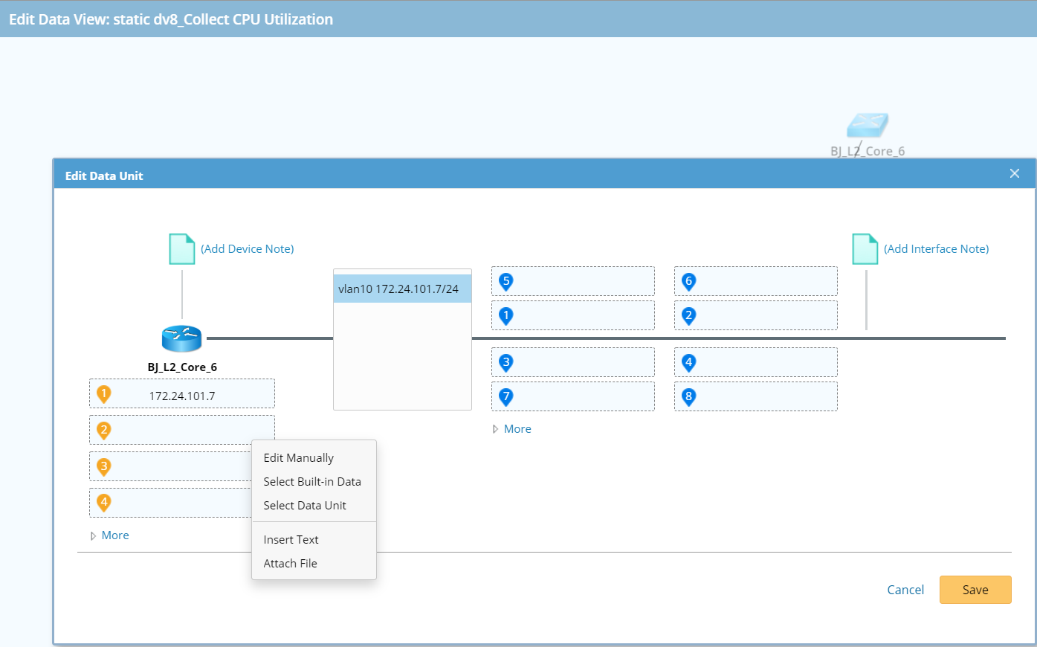Expand More below the blue interface fields
Viewport: 1037px width, 647px height.
pos(511,429)
